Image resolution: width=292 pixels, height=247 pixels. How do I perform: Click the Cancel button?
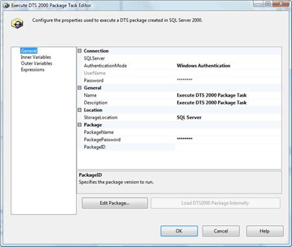coord(221,231)
